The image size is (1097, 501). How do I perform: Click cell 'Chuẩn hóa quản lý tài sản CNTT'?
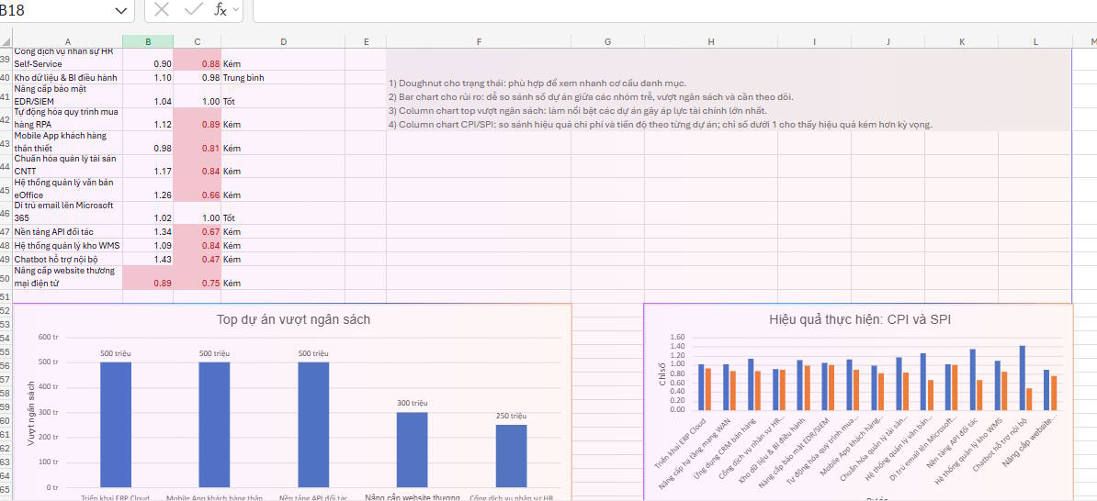pos(68,165)
